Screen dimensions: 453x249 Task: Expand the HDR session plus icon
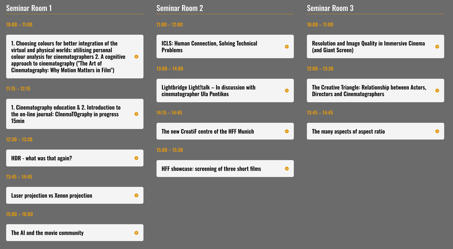click(x=137, y=158)
